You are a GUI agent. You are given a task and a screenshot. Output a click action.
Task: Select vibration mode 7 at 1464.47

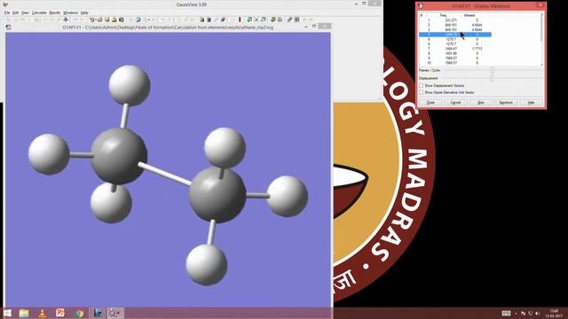click(455, 49)
